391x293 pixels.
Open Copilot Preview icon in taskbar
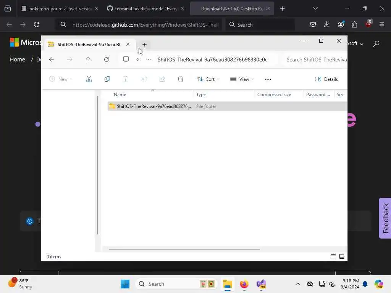click(x=379, y=284)
